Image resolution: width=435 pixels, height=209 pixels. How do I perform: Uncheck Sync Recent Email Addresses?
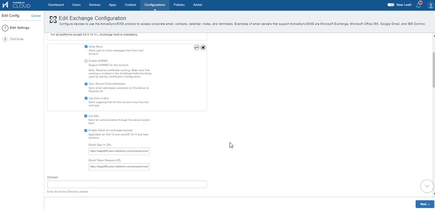(86, 84)
